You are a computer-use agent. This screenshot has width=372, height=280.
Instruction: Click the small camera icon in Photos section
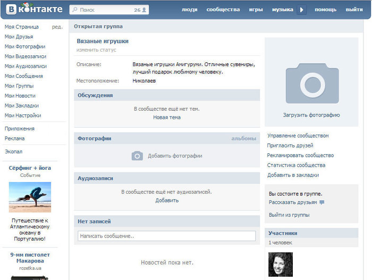pos(137,156)
